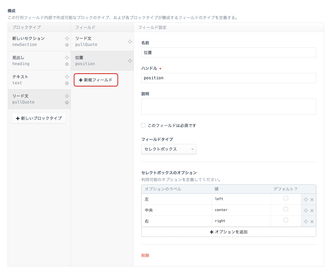Set 左 as the default option
Screen dimensions: 331x274
pos(286,199)
